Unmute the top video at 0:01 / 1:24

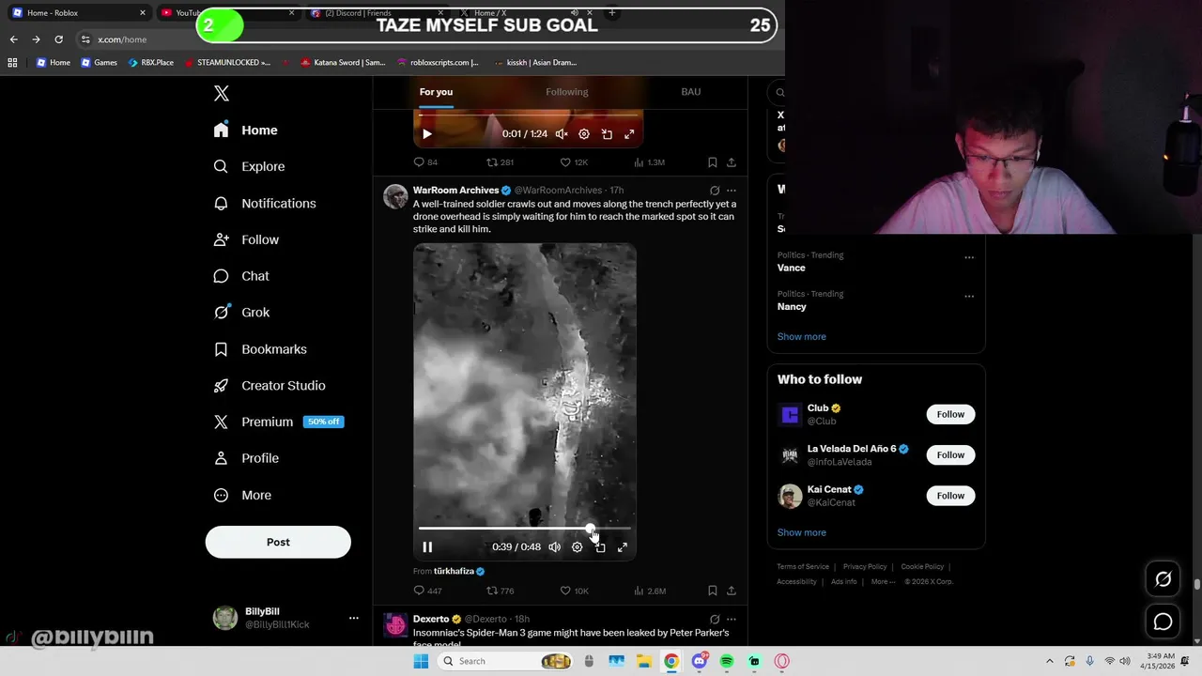[x=562, y=134]
